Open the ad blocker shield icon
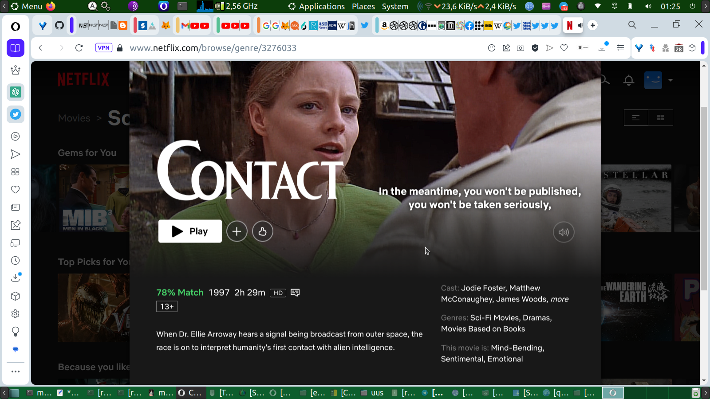This screenshot has width=710, height=399. tap(535, 48)
